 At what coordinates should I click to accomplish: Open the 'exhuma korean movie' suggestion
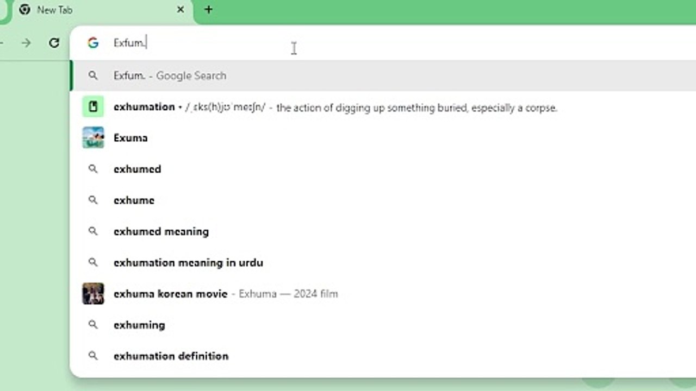pyautogui.click(x=383, y=294)
